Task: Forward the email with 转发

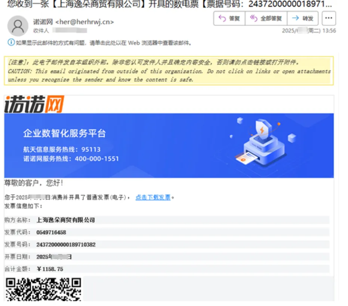Action: [x=303, y=18]
